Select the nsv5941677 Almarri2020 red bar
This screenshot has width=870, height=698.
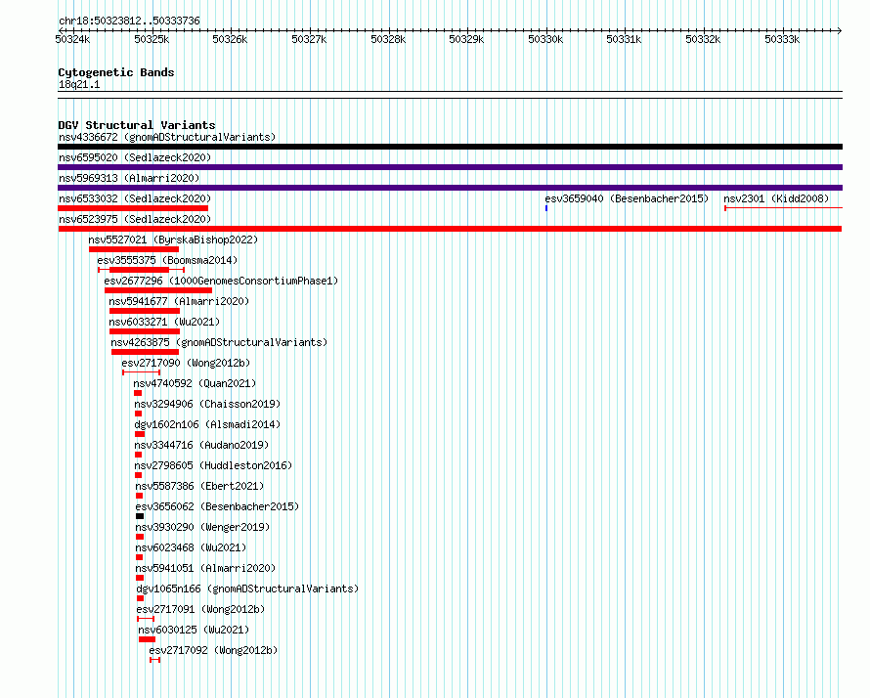coord(145,311)
